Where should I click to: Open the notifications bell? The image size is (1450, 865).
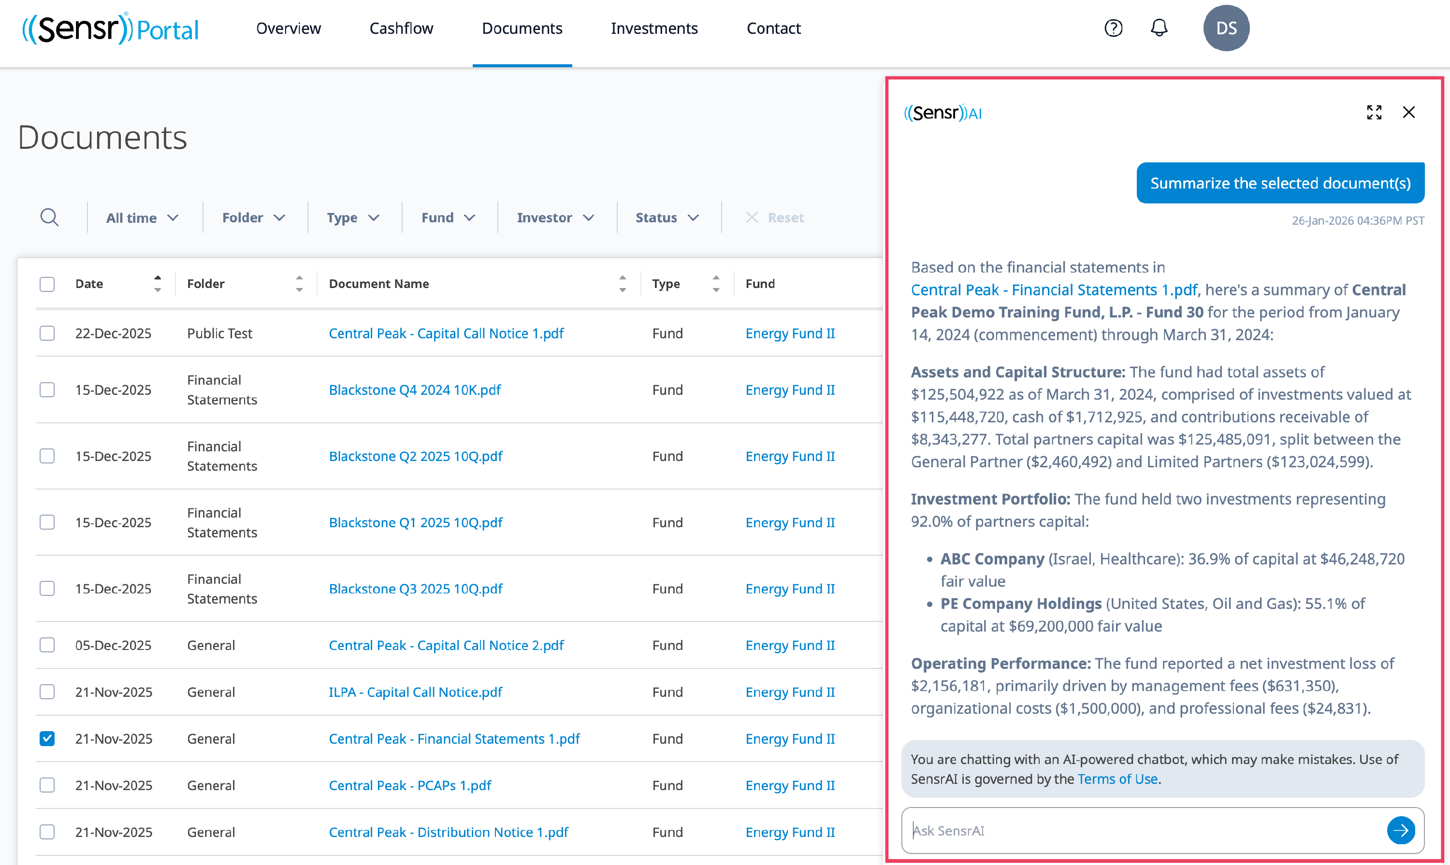(1159, 28)
